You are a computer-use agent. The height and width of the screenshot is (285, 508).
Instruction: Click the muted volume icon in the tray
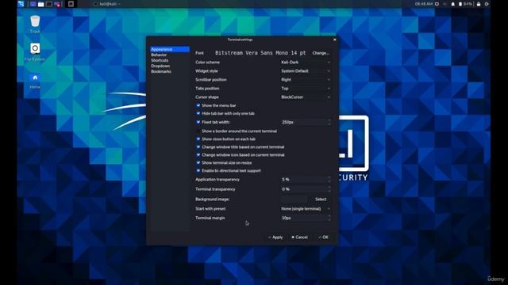tap(444, 4)
